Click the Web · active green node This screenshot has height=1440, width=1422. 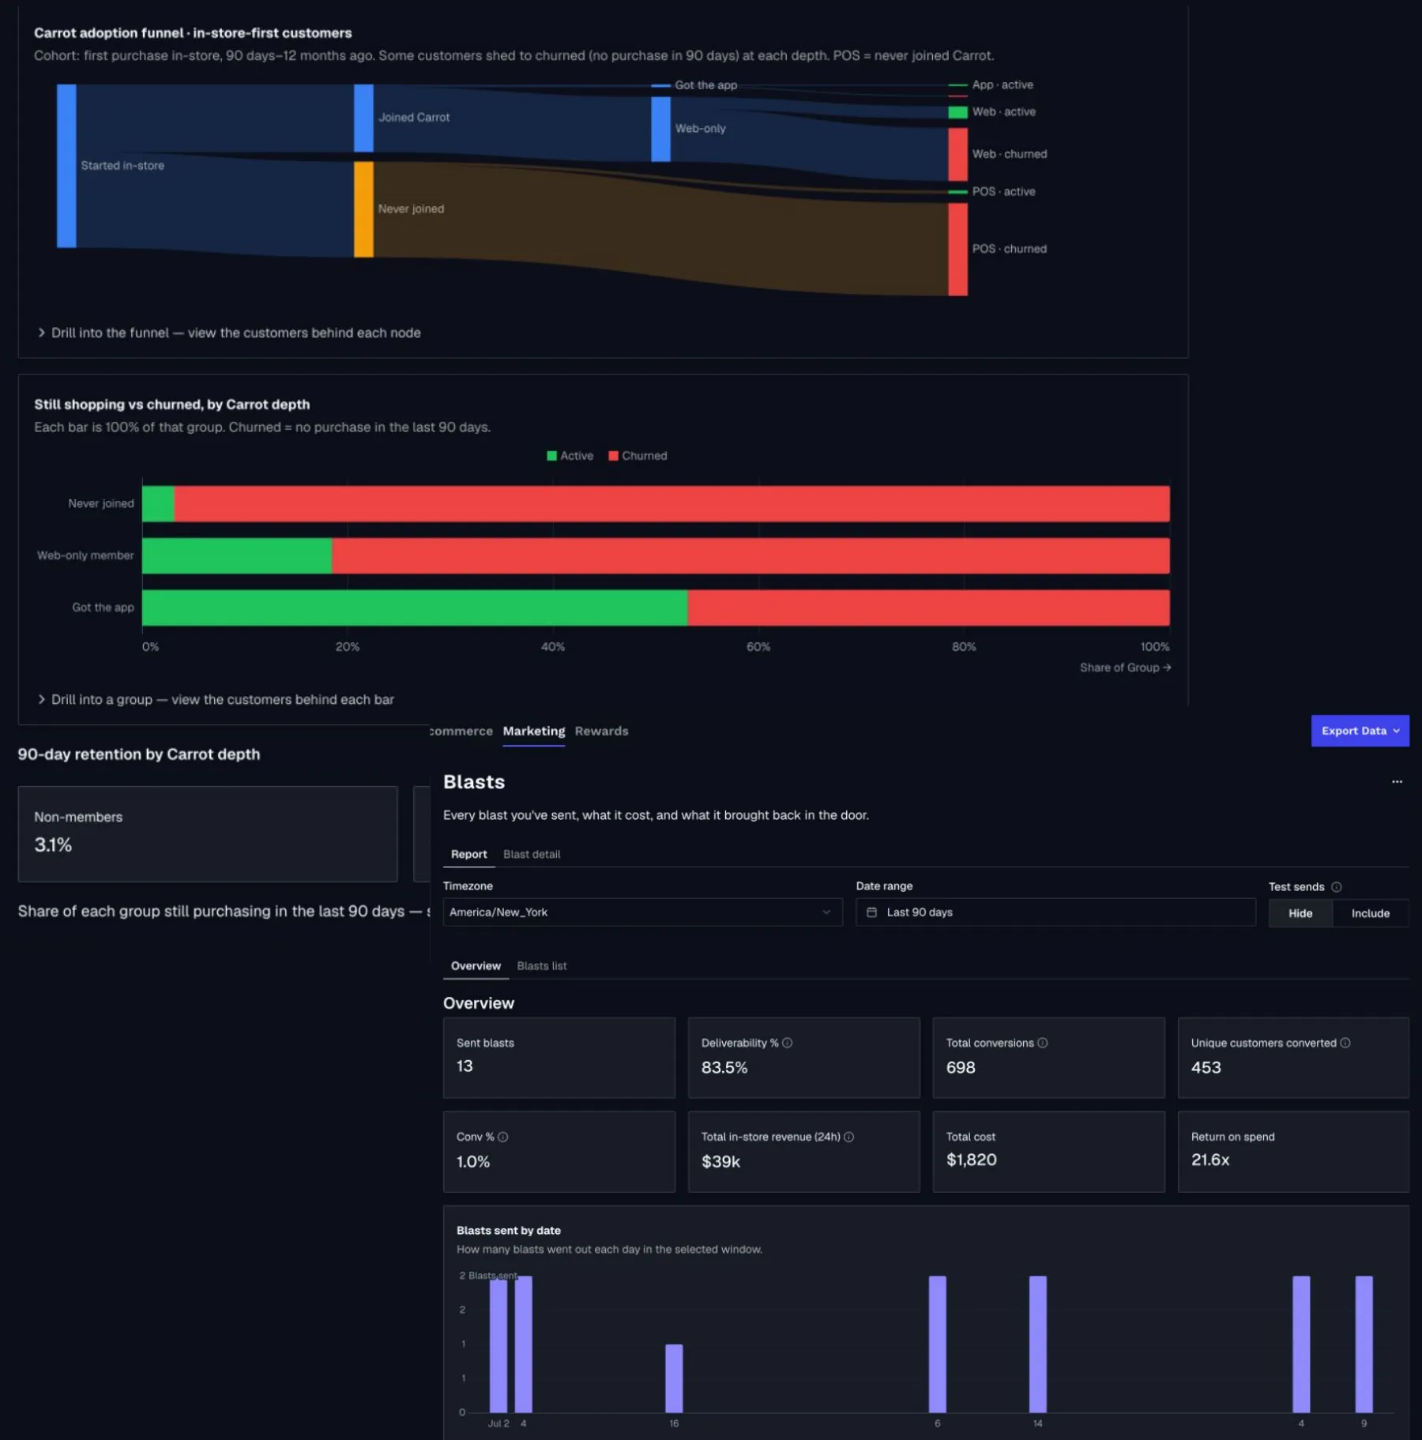pos(957,112)
